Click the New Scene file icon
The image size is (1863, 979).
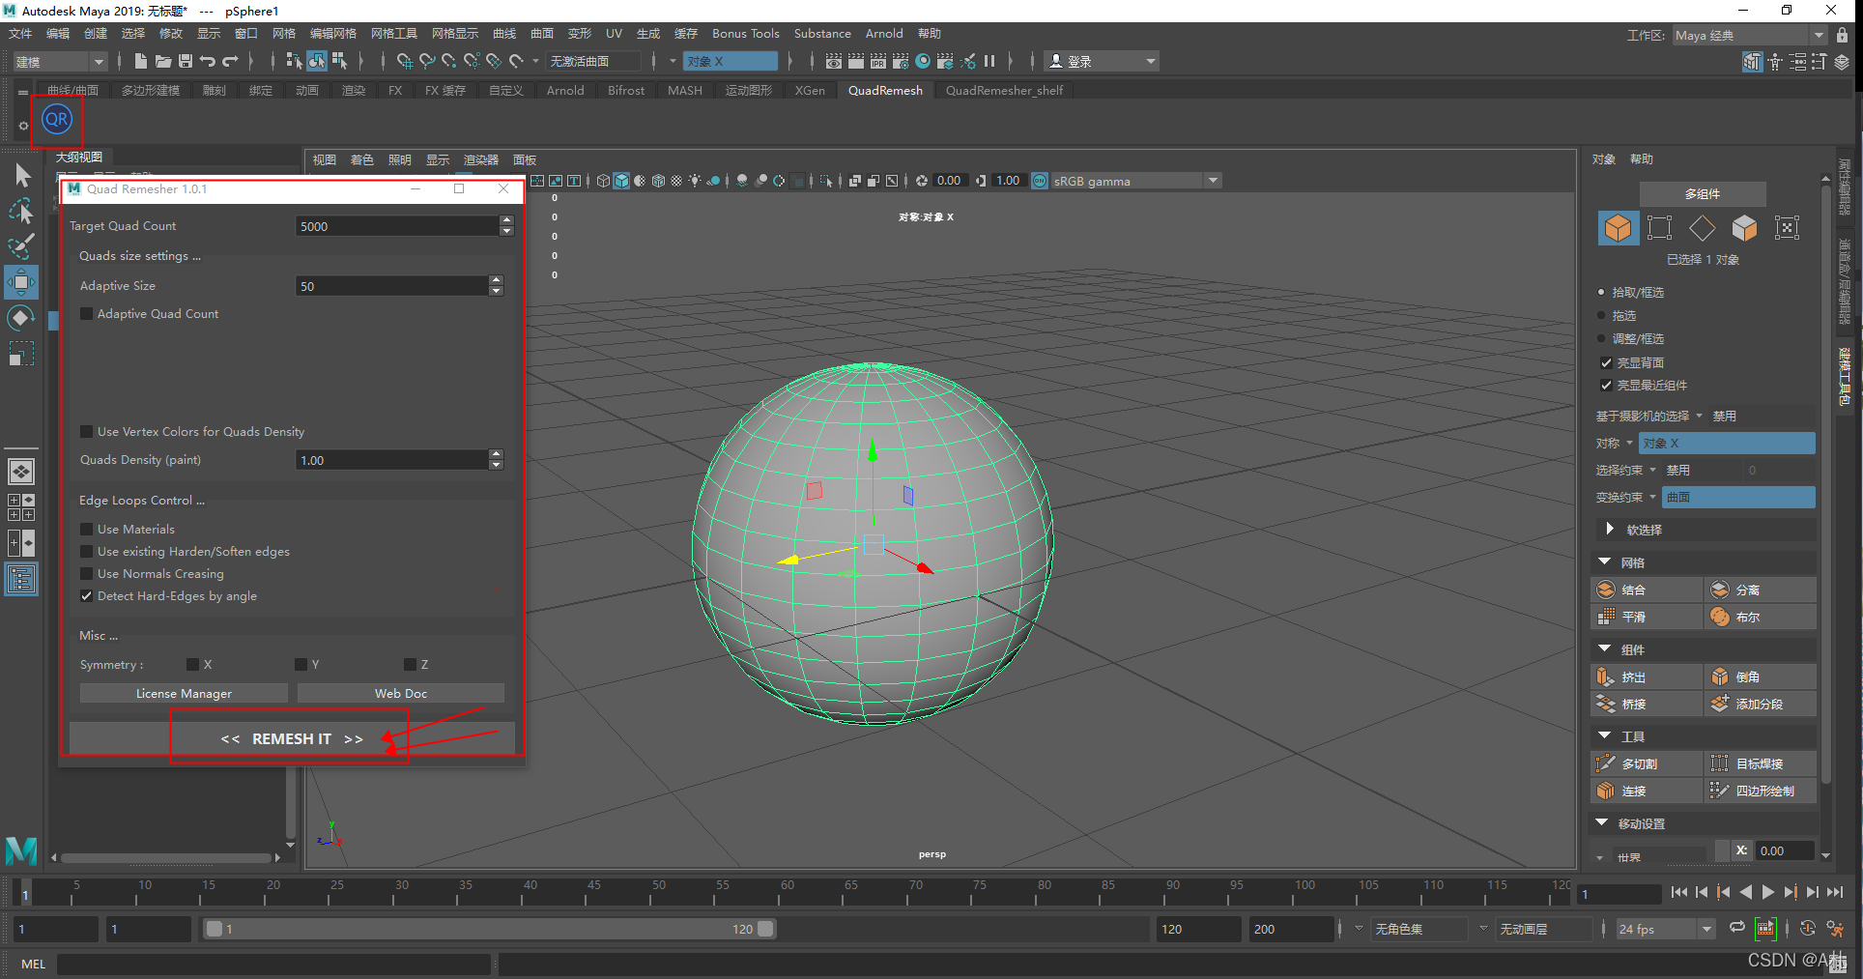pyautogui.click(x=141, y=61)
